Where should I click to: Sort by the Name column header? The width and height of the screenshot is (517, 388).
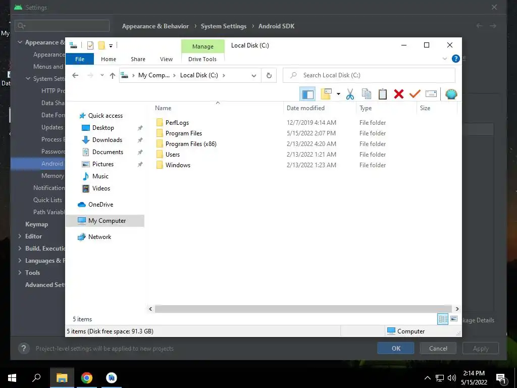point(218,108)
